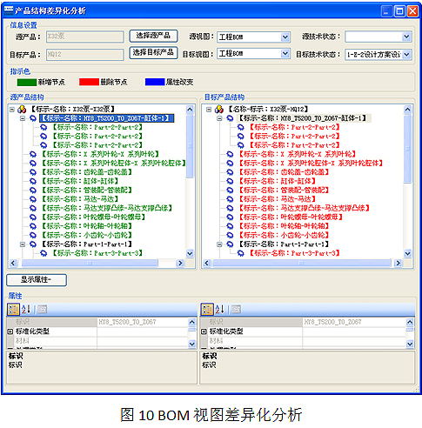Click property pages icon in right property grid
422x428 pixels.
point(236,310)
